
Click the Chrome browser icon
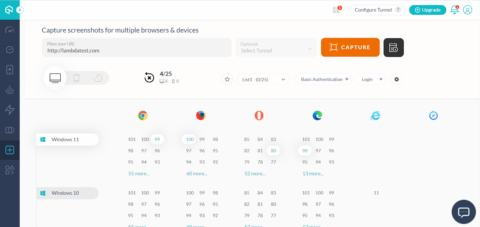(143, 115)
